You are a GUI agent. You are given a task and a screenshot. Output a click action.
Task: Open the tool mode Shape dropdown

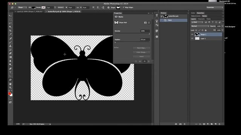23,7
